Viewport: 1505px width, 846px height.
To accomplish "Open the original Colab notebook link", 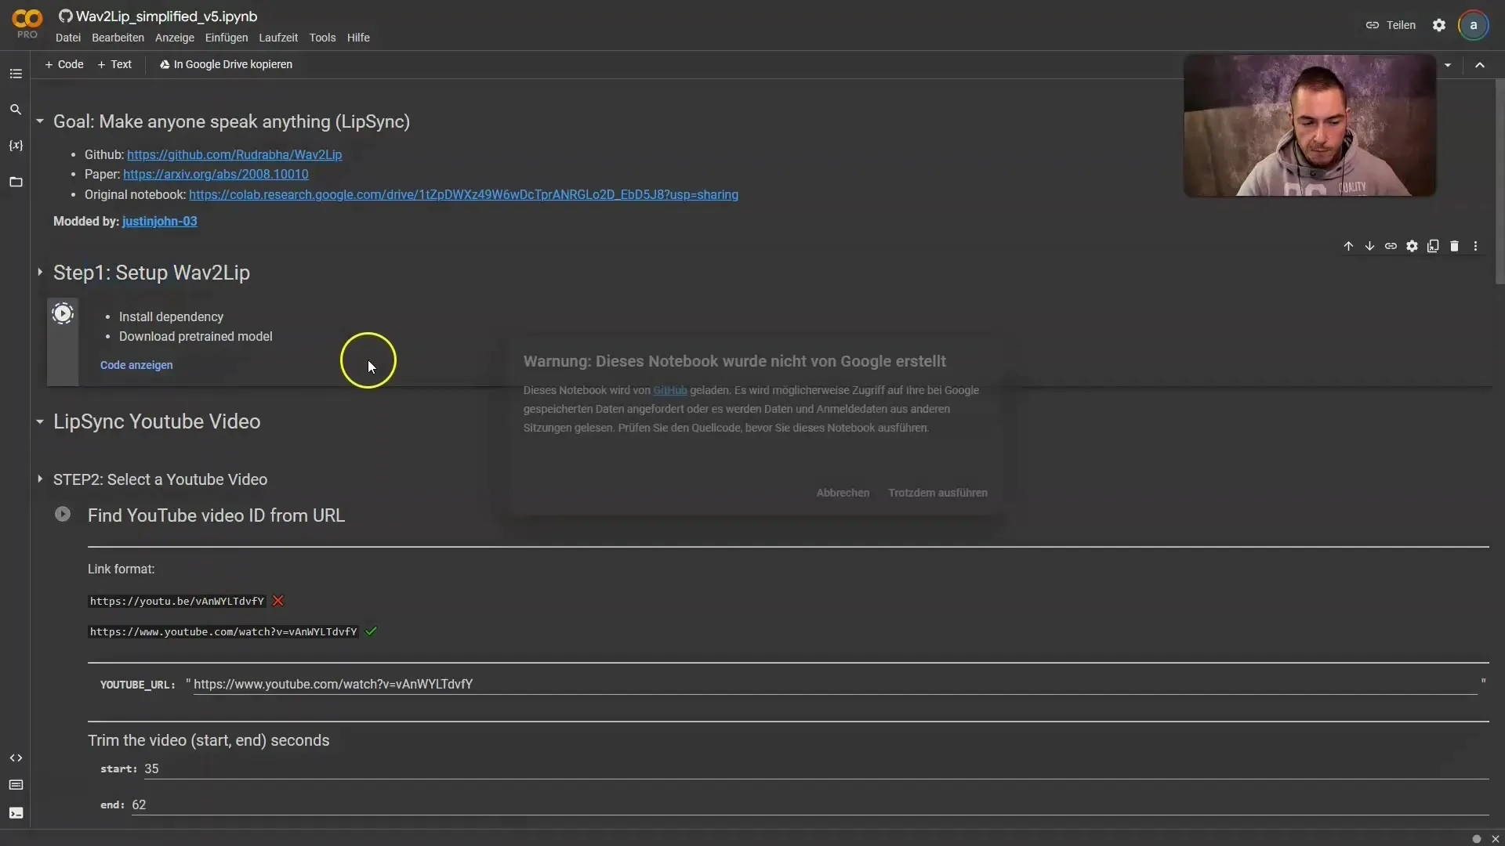I will click(x=463, y=194).
